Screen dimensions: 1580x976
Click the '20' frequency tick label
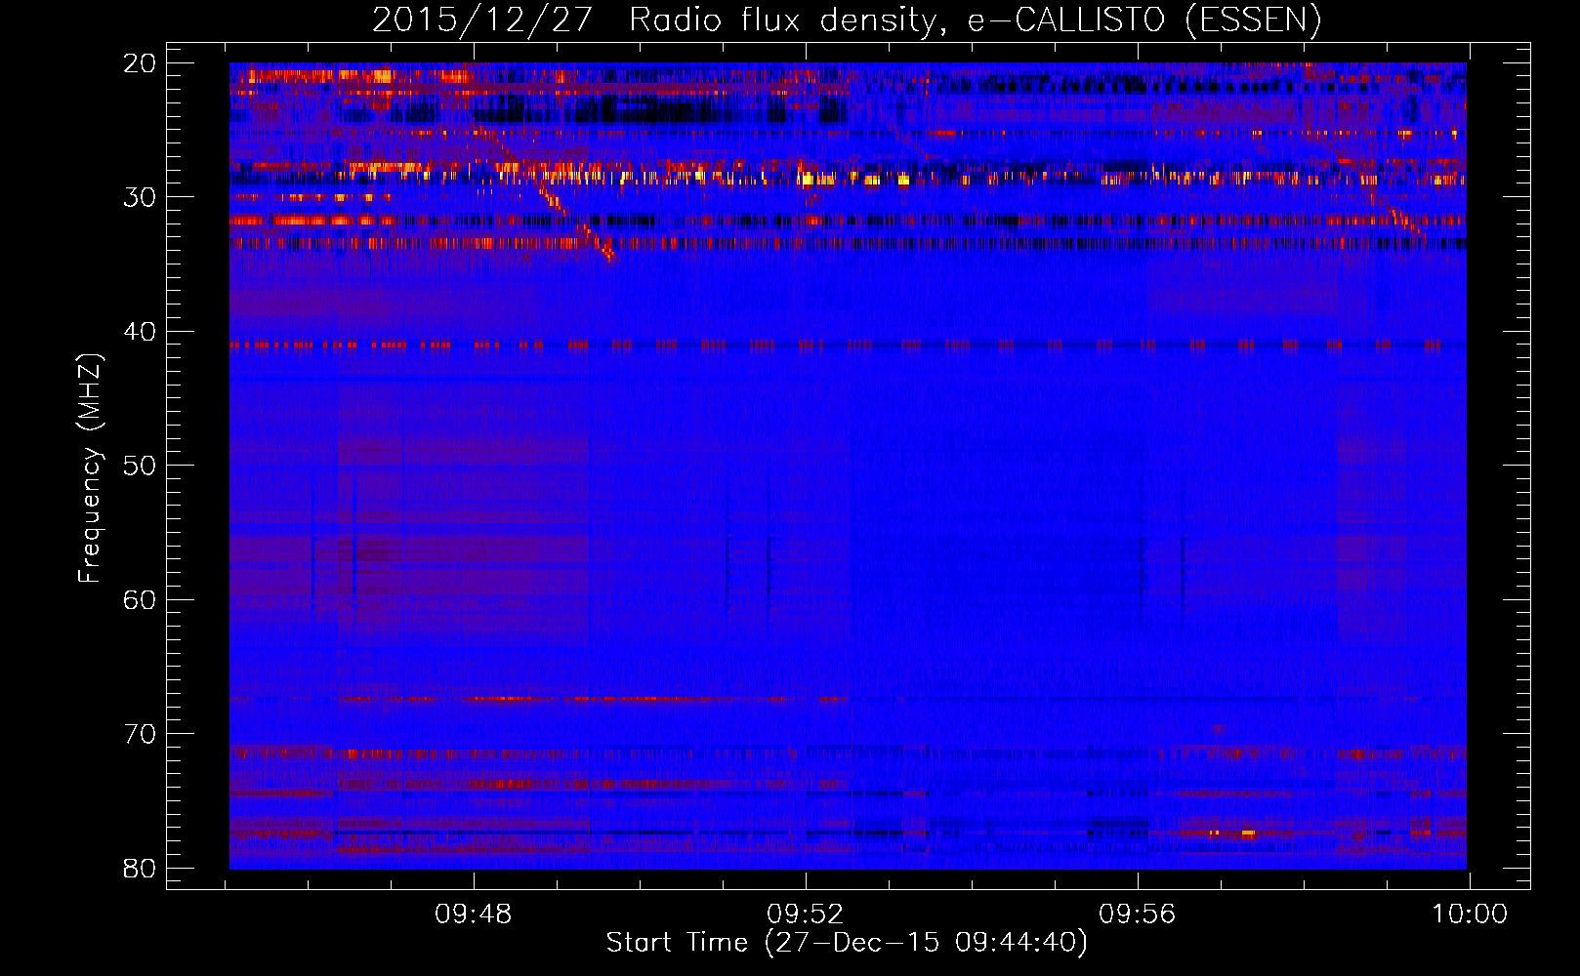[x=140, y=62]
